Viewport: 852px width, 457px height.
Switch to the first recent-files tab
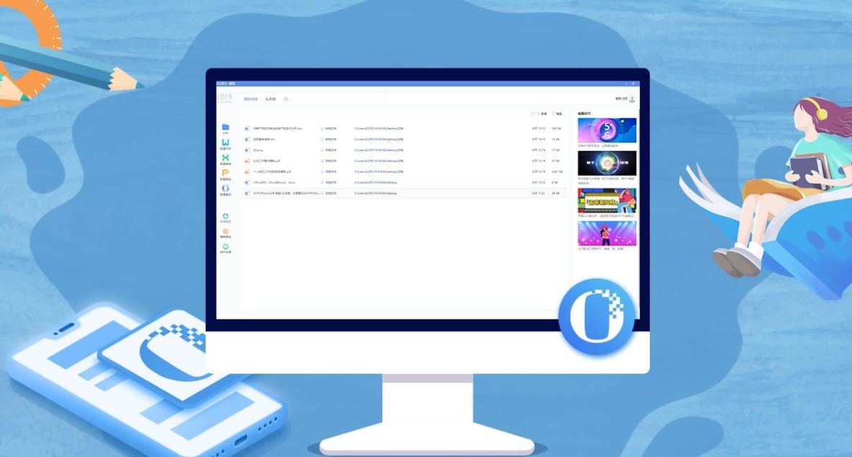pos(250,99)
